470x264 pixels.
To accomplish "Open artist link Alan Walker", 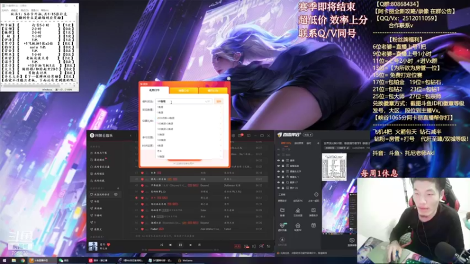I will (x=206, y=229).
